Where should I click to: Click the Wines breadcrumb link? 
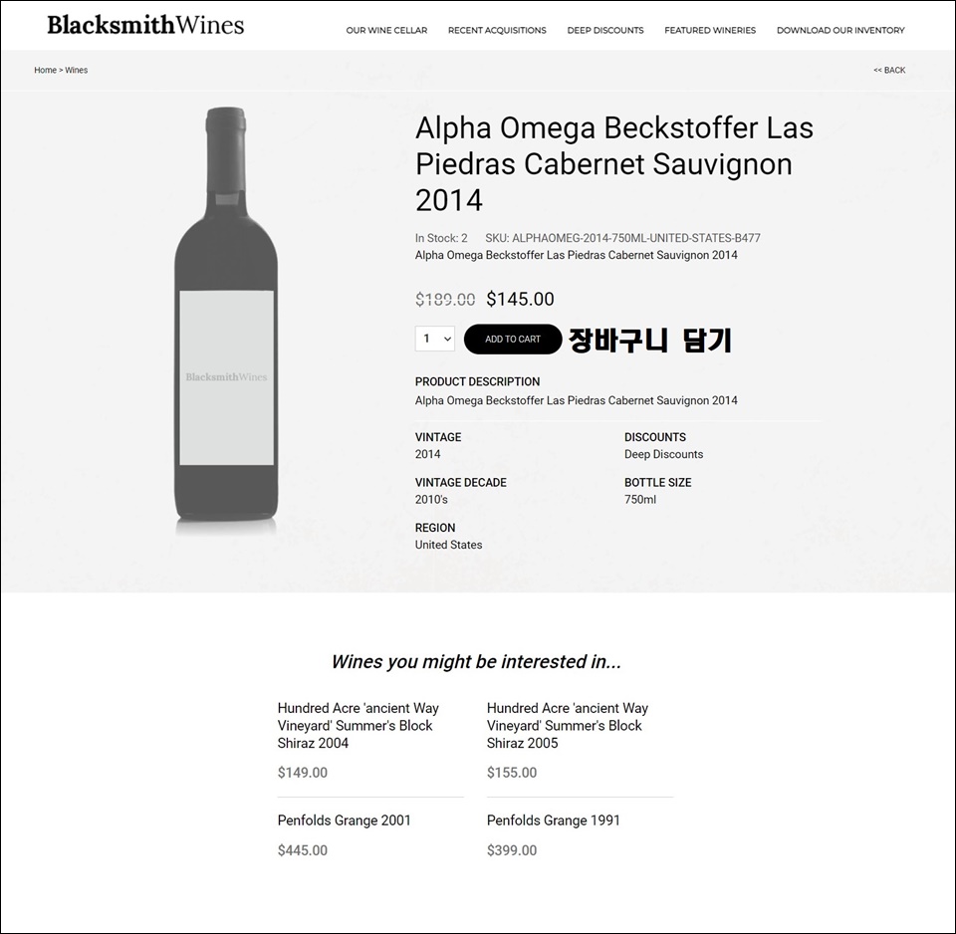coord(77,70)
